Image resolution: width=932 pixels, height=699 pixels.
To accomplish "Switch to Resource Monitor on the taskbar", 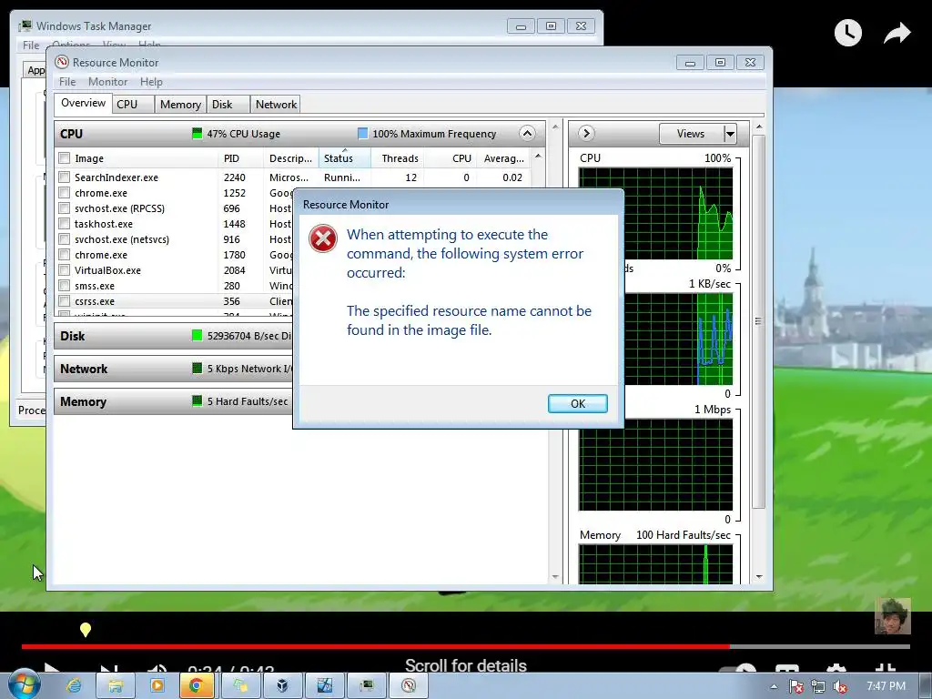I will [x=409, y=686].
